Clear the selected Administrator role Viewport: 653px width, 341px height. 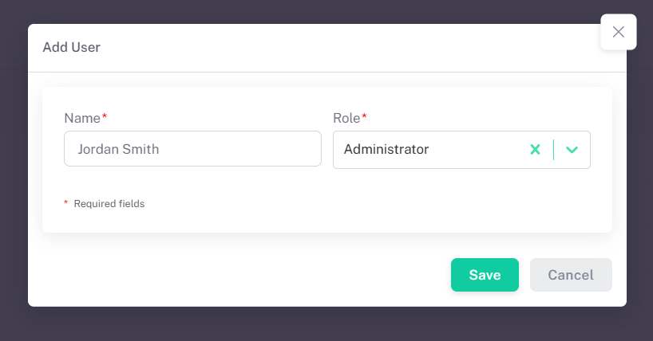[536, 150]
